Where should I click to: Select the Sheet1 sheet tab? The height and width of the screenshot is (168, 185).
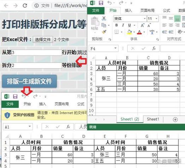coord(153,119)
